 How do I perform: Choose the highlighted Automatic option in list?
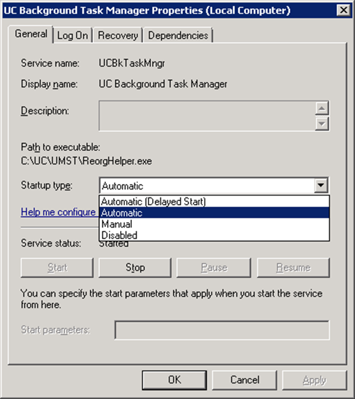click(122, 213)
